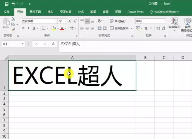Open the text orientation options

[x=100, y=21]
